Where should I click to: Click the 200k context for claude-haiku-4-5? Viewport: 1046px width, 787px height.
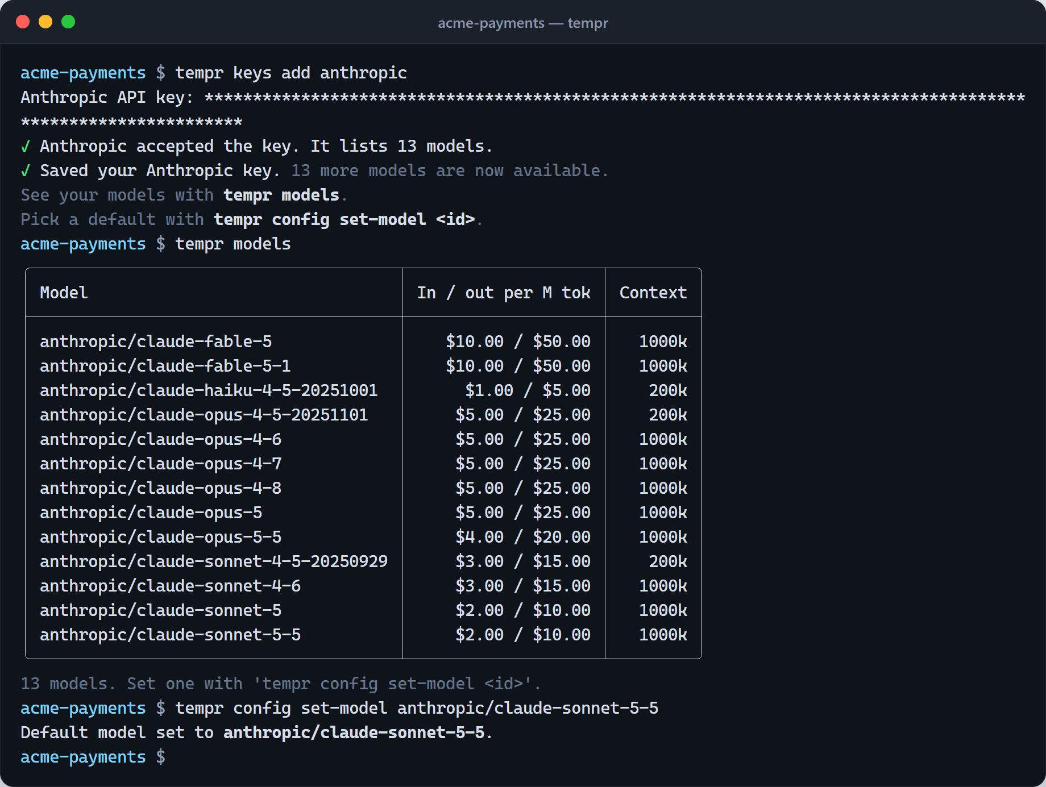click(668, 390)
